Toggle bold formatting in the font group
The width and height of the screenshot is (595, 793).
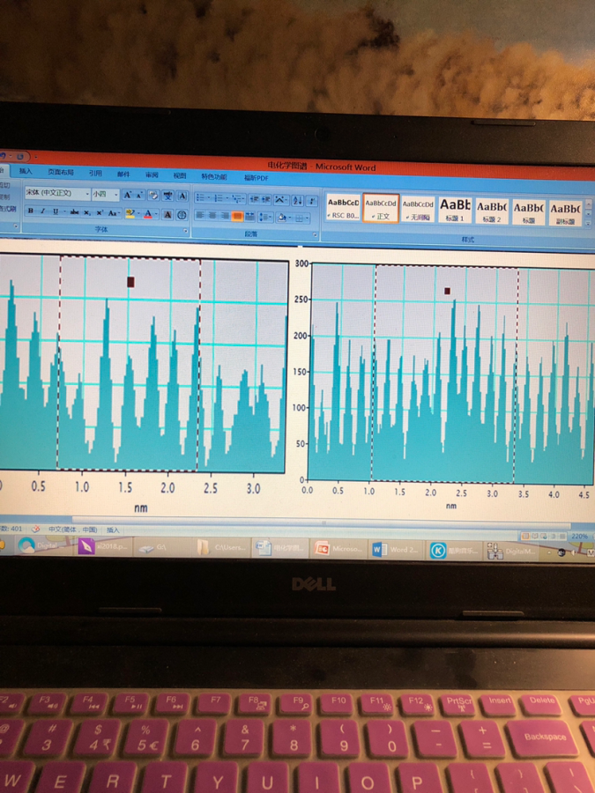[x=31, y=211]
